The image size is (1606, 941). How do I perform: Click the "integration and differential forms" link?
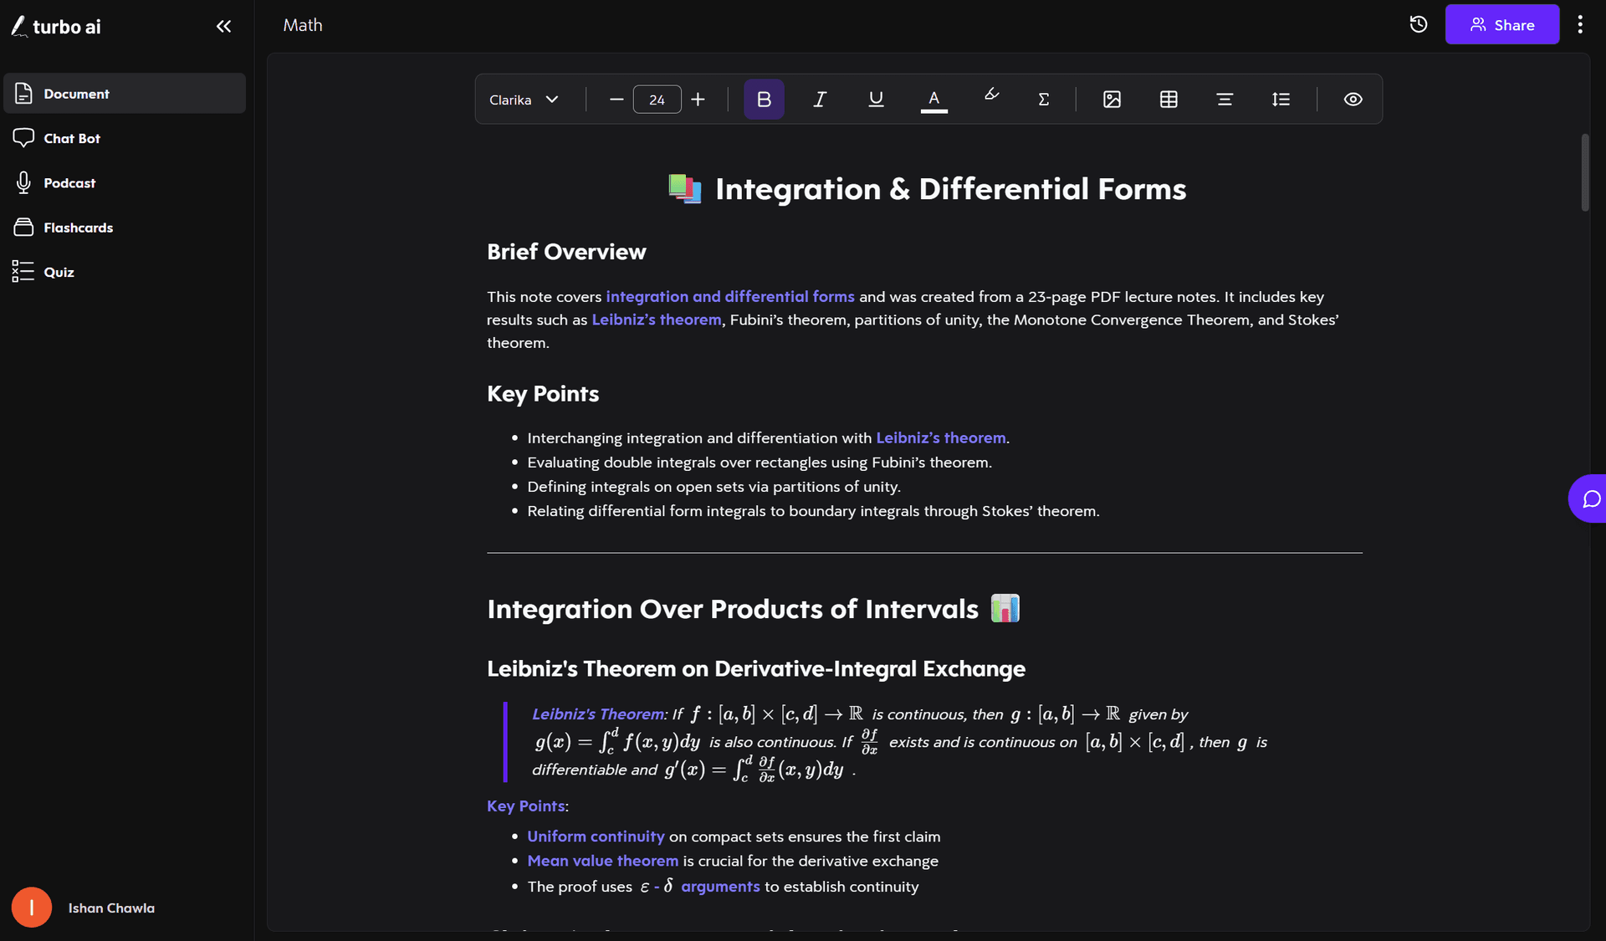(x=730, y=296)
